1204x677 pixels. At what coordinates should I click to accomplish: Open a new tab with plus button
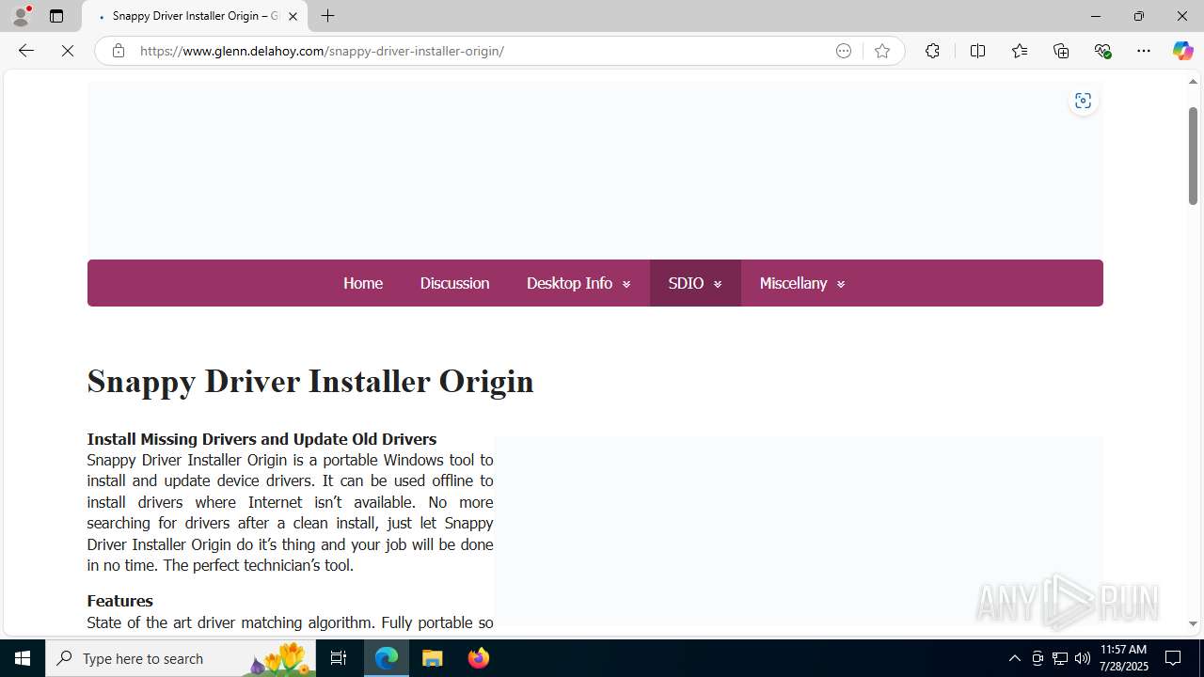pos(327,16)
